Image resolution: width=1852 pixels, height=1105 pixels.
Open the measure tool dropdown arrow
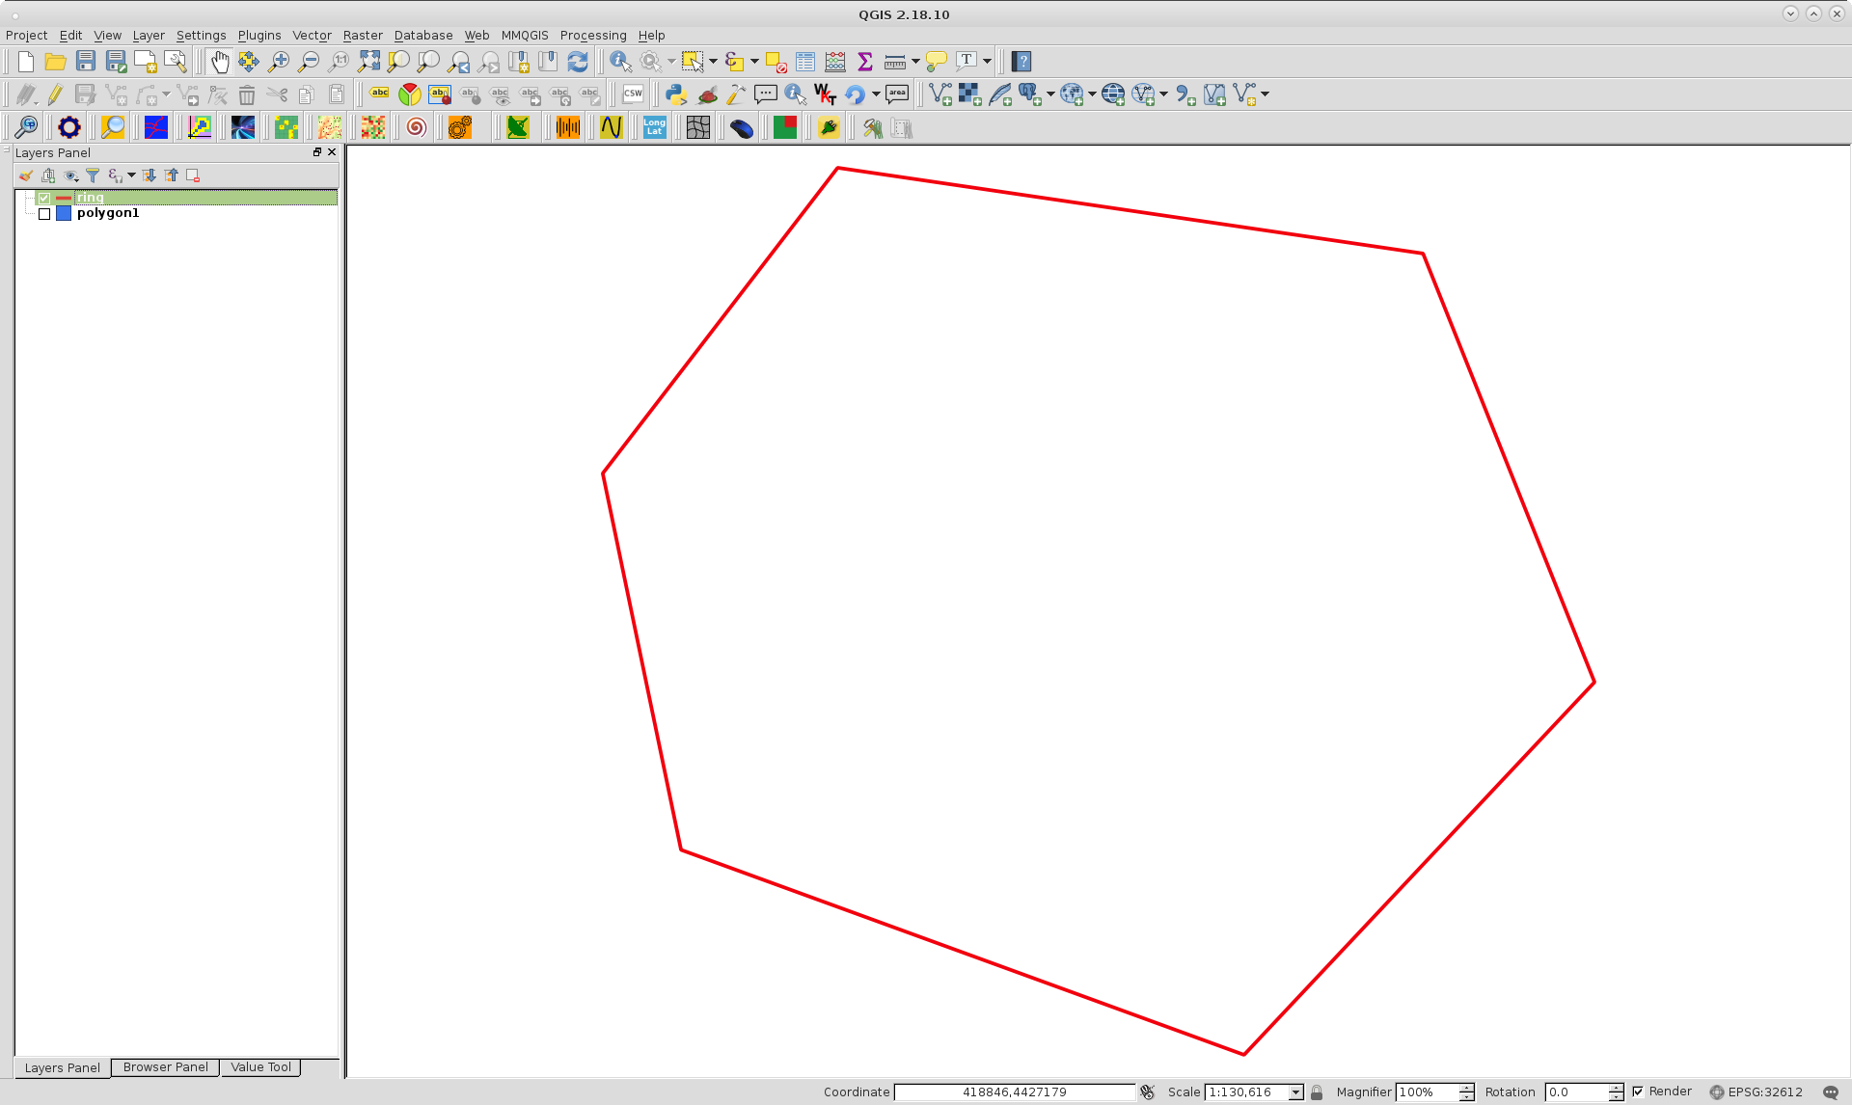(x=915, y=62)
